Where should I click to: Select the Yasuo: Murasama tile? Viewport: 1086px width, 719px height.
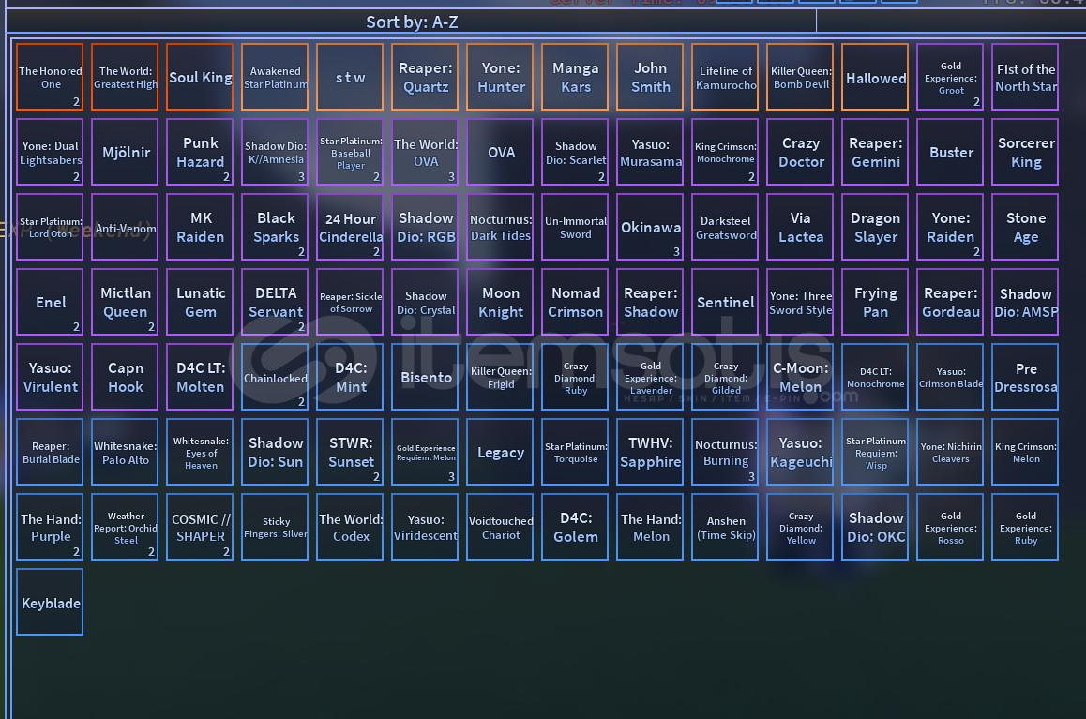(650, 152)
